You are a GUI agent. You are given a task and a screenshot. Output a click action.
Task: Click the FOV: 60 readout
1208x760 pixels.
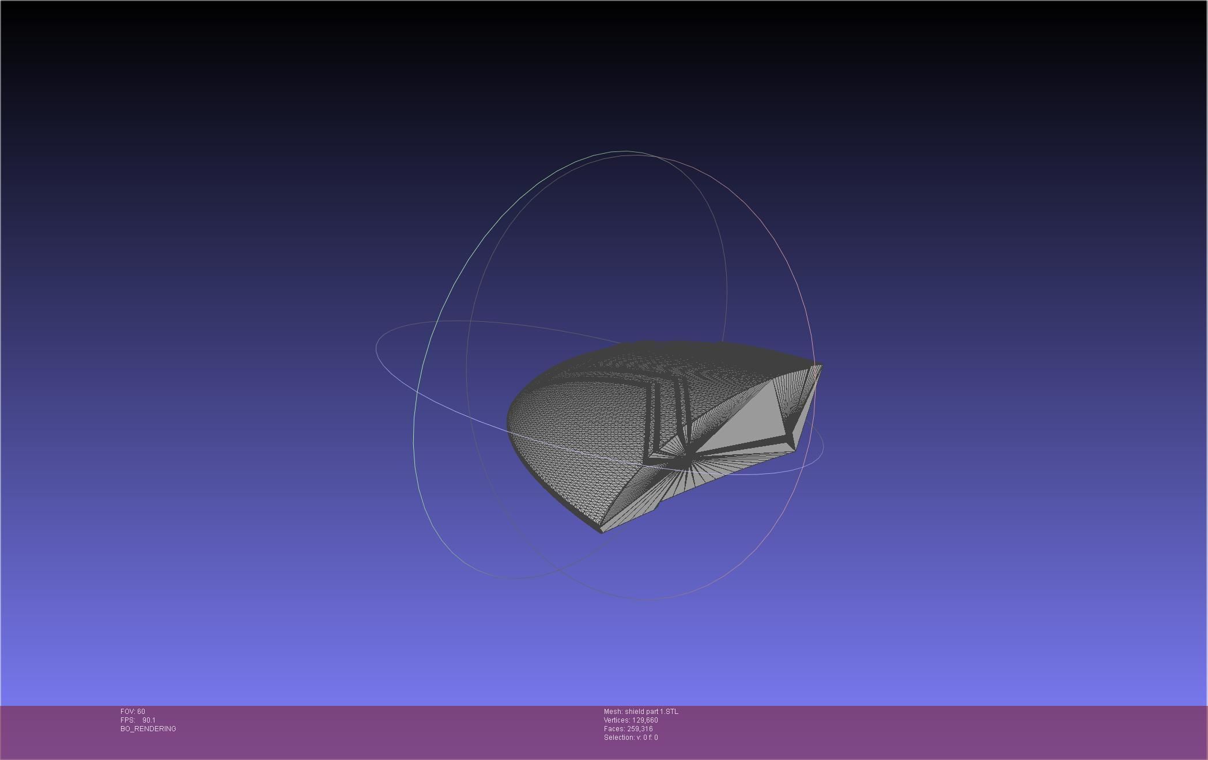coord(133,712)
